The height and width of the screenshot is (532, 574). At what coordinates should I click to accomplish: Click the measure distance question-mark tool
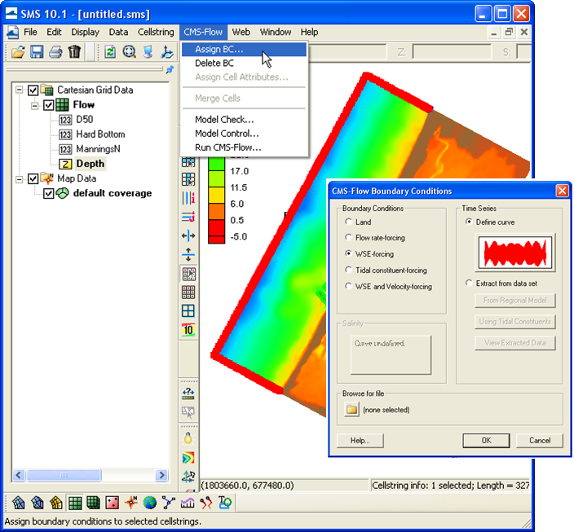point(188,394)
